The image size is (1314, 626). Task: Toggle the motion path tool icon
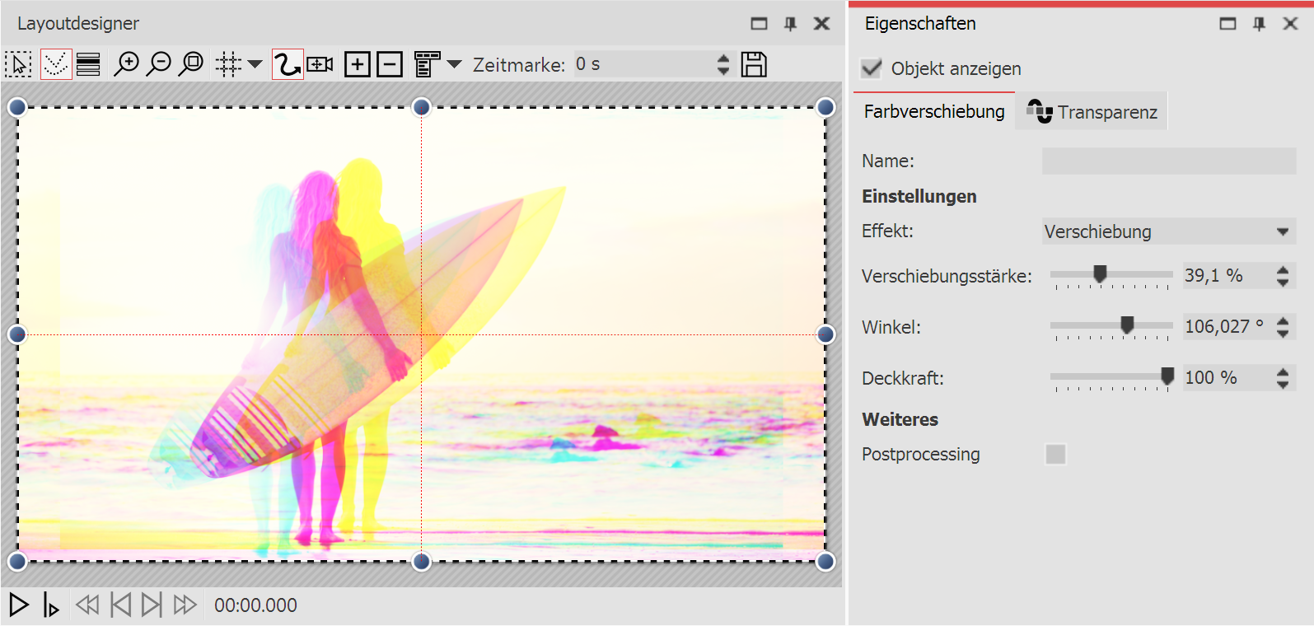[x=288, y=64]
